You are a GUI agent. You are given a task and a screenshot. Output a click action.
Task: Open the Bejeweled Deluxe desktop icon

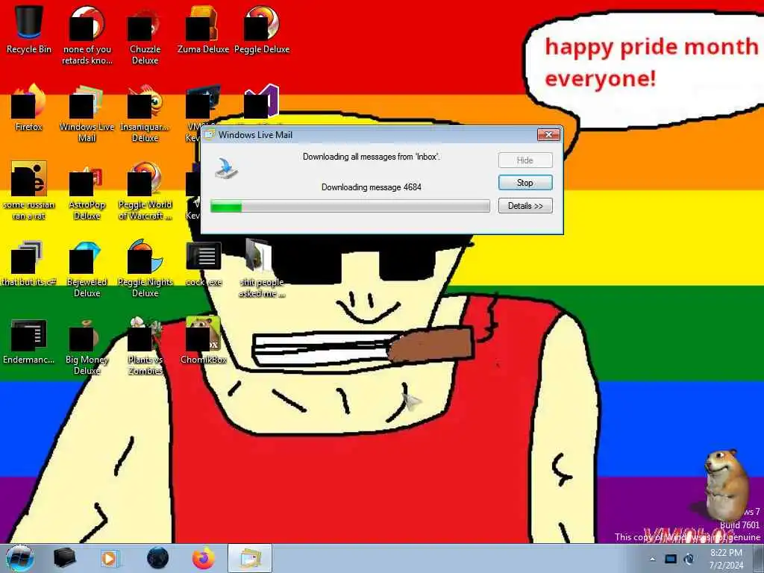87,267
